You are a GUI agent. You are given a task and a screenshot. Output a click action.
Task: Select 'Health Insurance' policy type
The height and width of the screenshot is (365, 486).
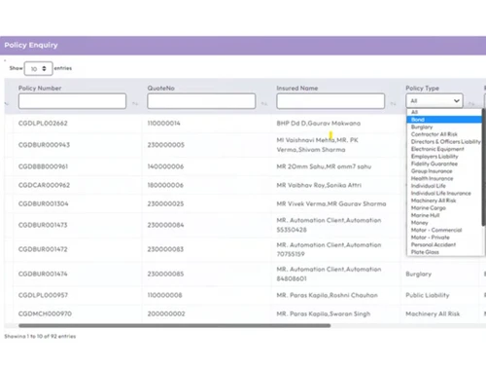[444, 178]
